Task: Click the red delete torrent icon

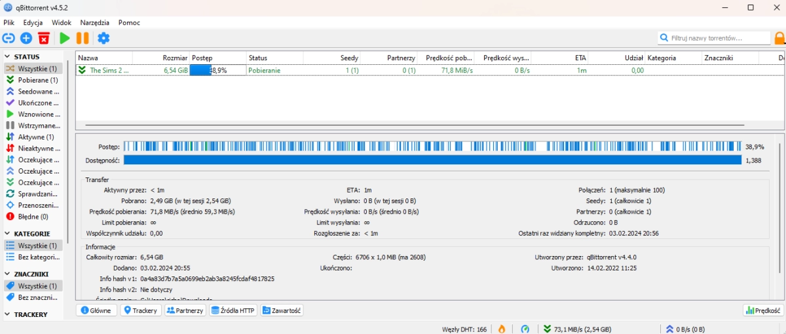Action: [x=44, y=38]
